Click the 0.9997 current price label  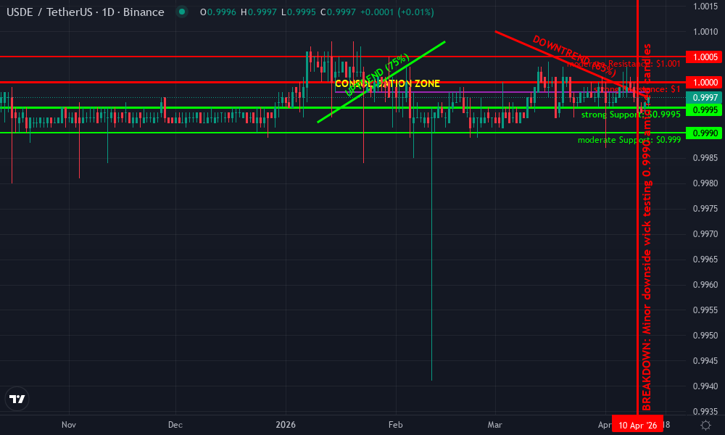pos(704,98)
